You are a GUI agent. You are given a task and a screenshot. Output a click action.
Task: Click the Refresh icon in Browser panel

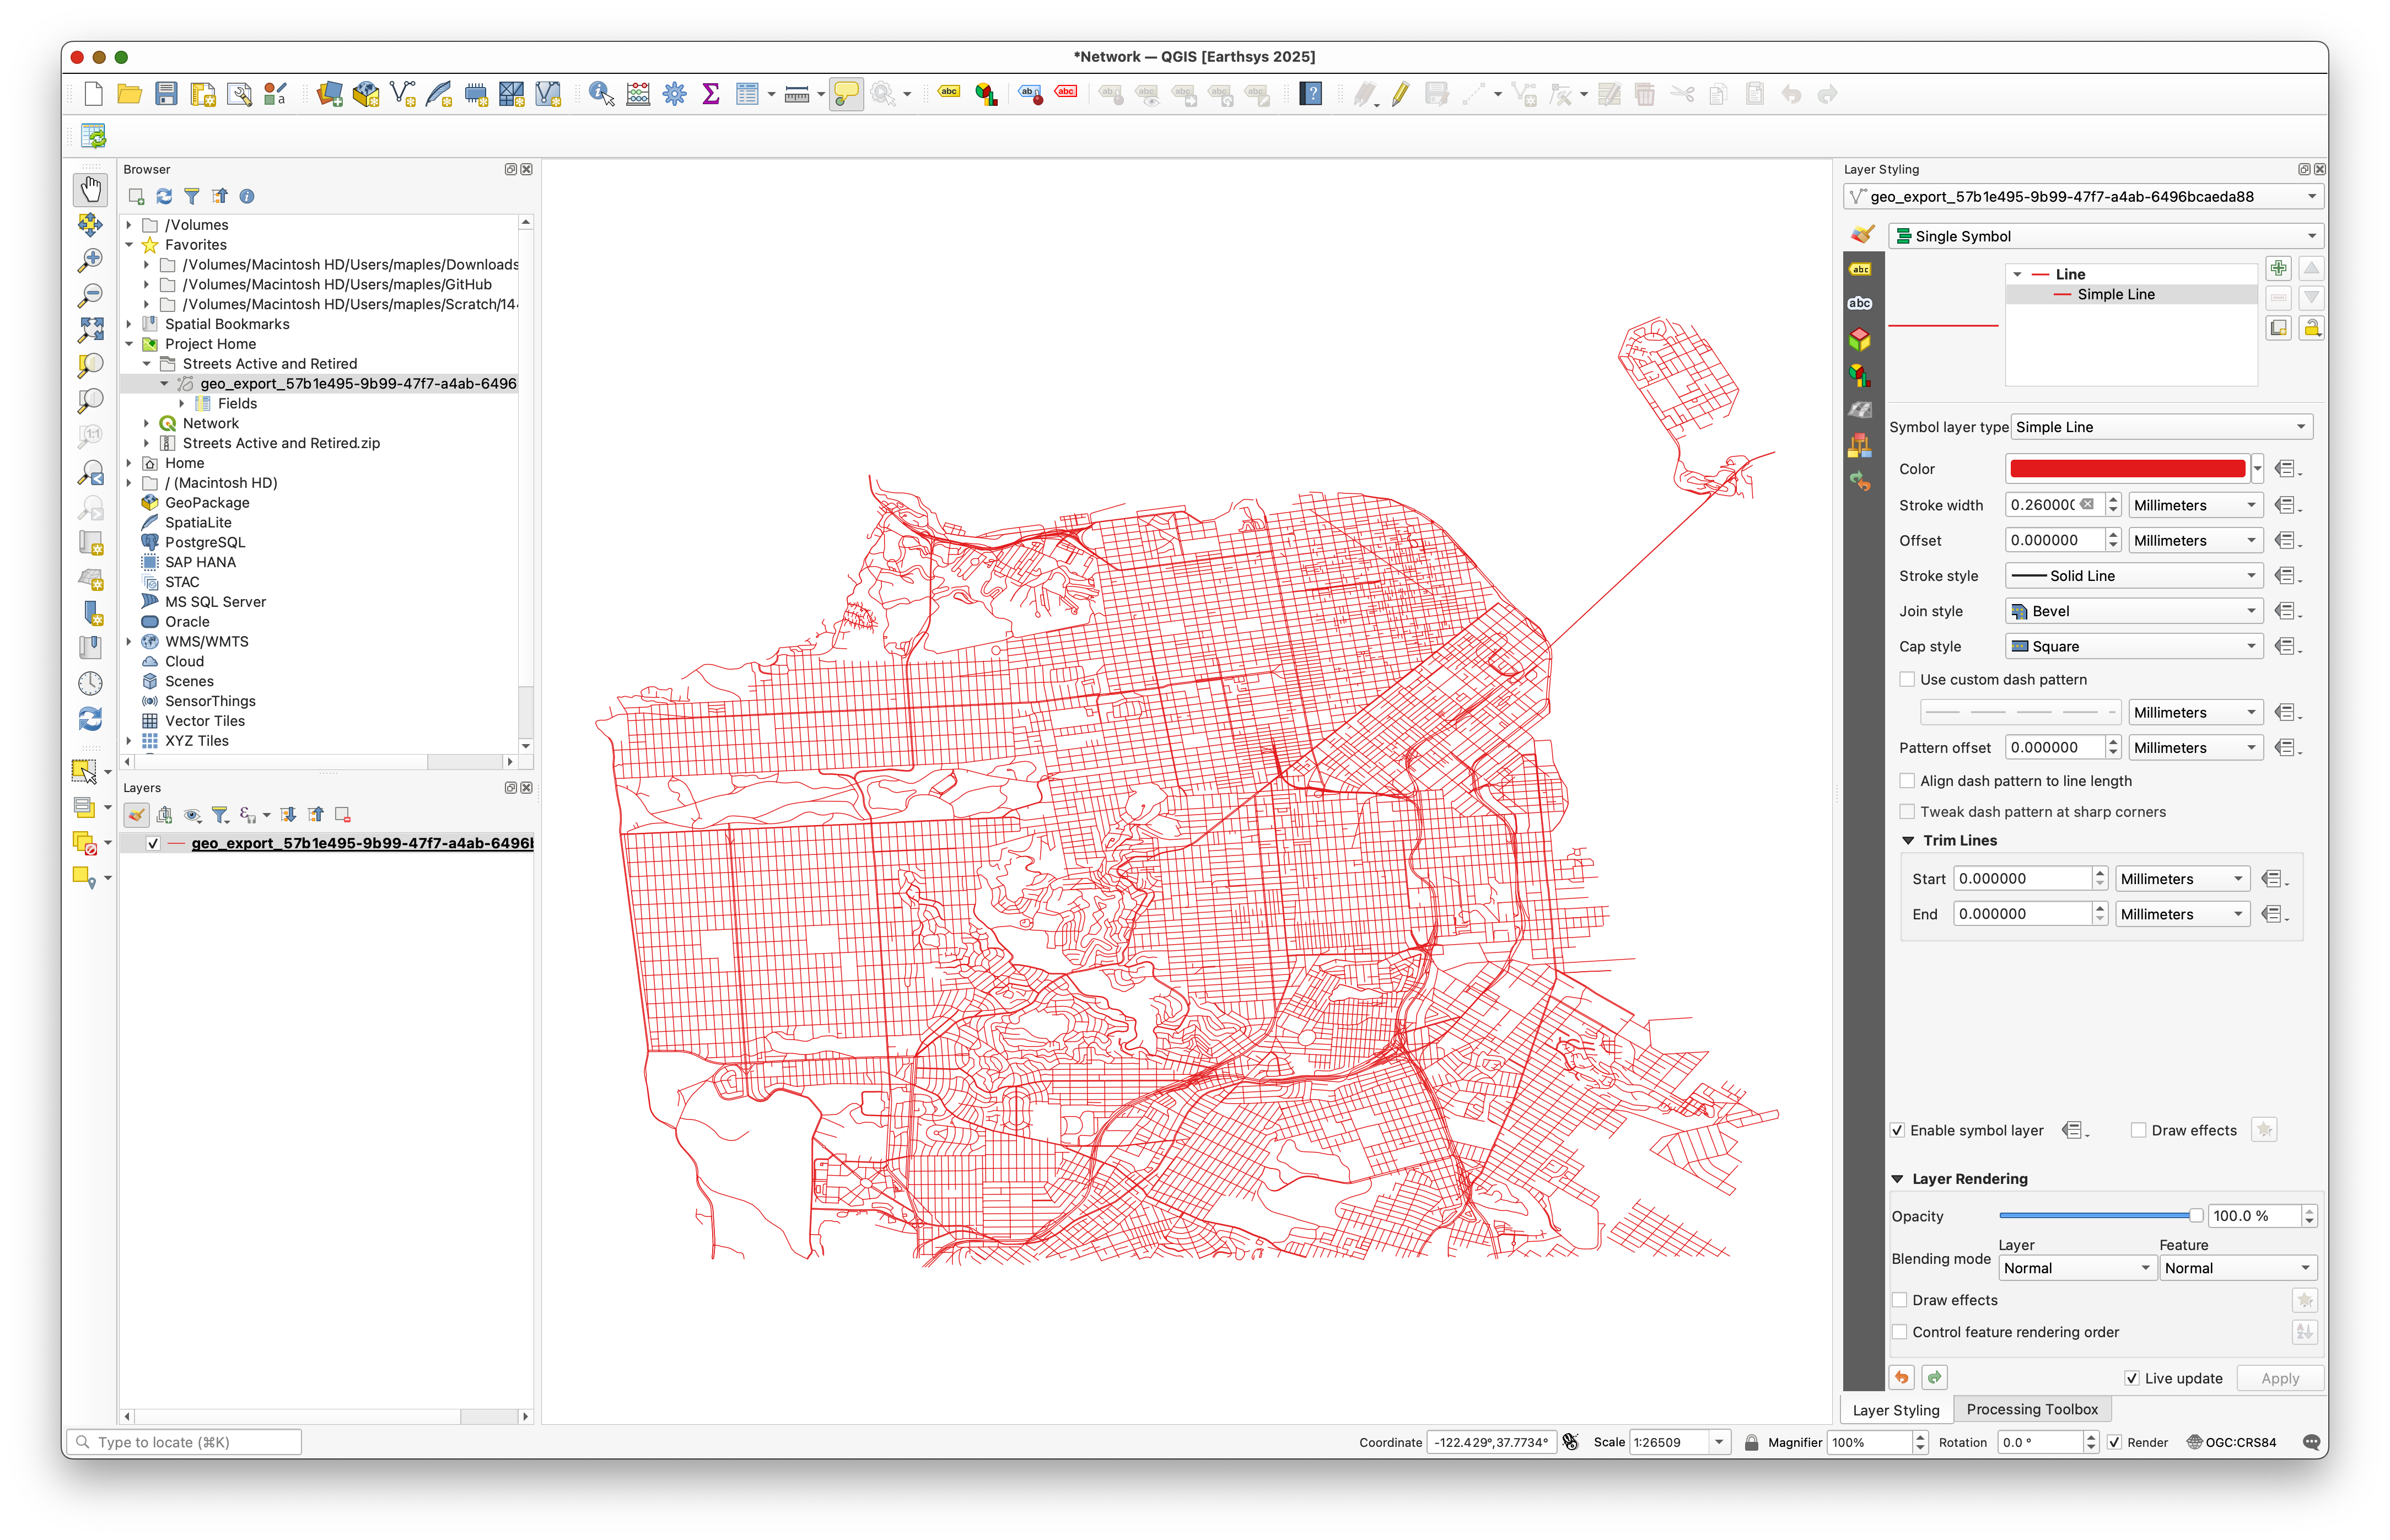point(164,196)
